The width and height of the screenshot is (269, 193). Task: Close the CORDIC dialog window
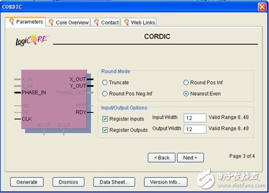tap(262, 7)
